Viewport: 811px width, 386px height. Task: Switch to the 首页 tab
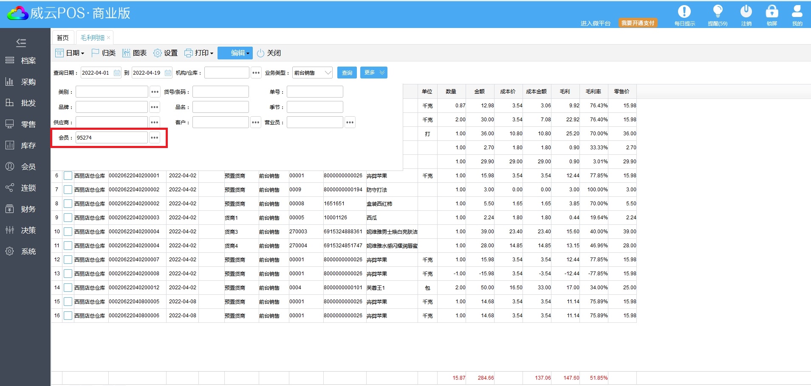63,38
